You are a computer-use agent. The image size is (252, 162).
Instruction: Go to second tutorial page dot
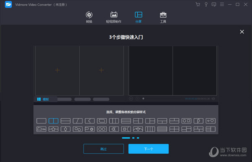(134, 138)
